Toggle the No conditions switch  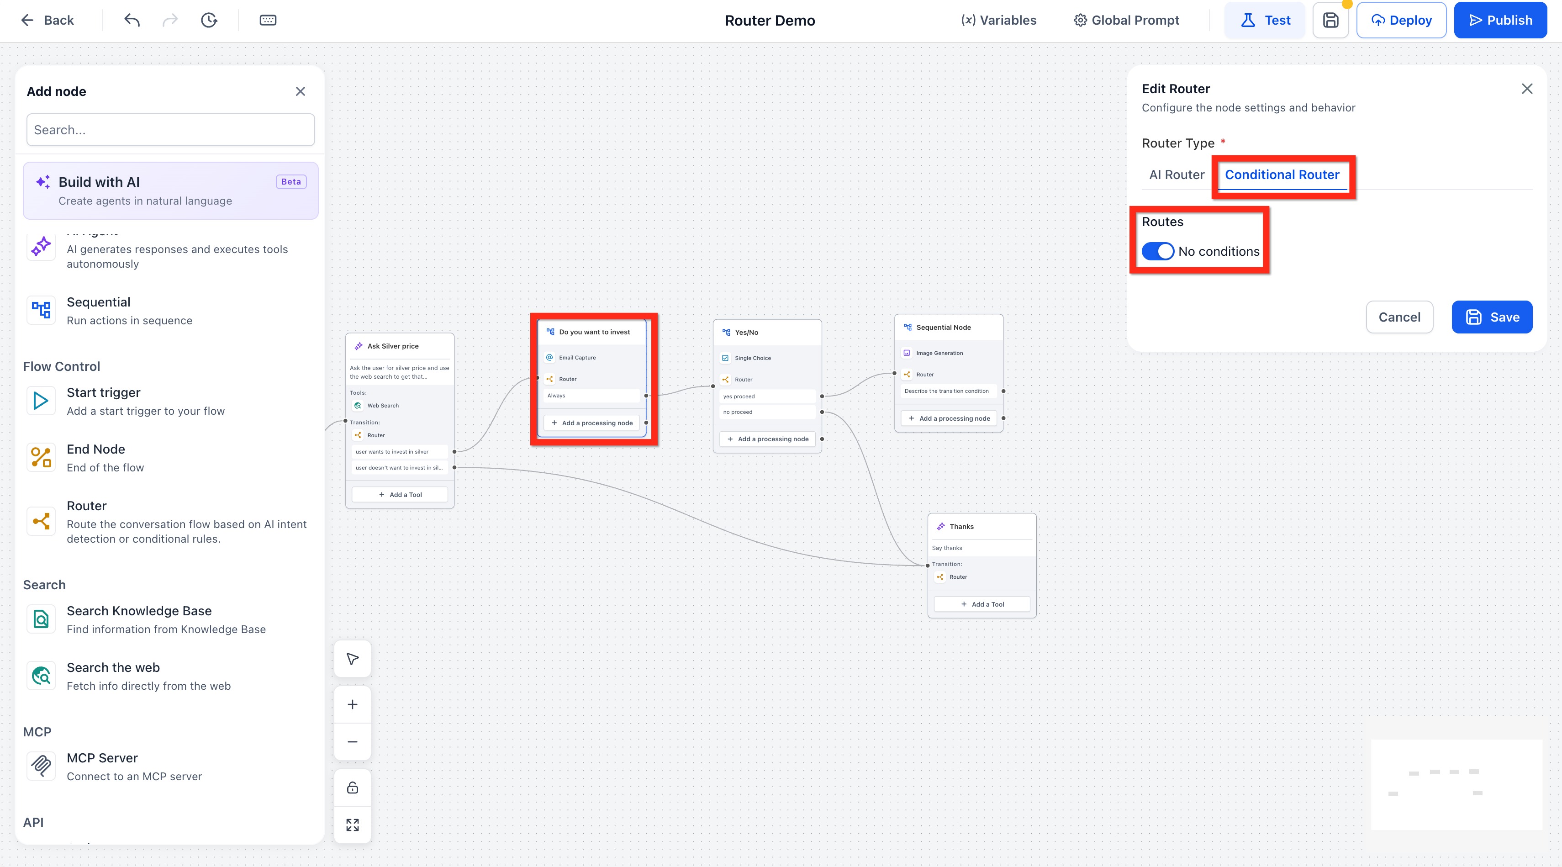[x=1157, y=251]
